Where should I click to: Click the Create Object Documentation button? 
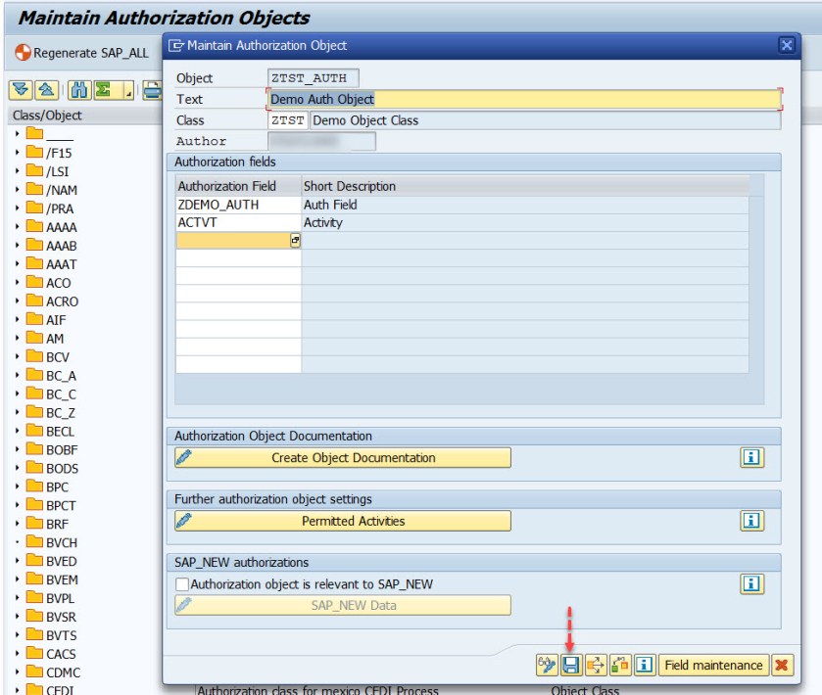point(343,458)
